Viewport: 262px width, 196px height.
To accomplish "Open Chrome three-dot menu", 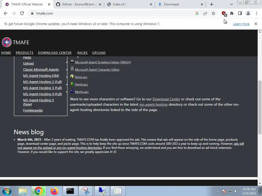I will click(256, 13).
